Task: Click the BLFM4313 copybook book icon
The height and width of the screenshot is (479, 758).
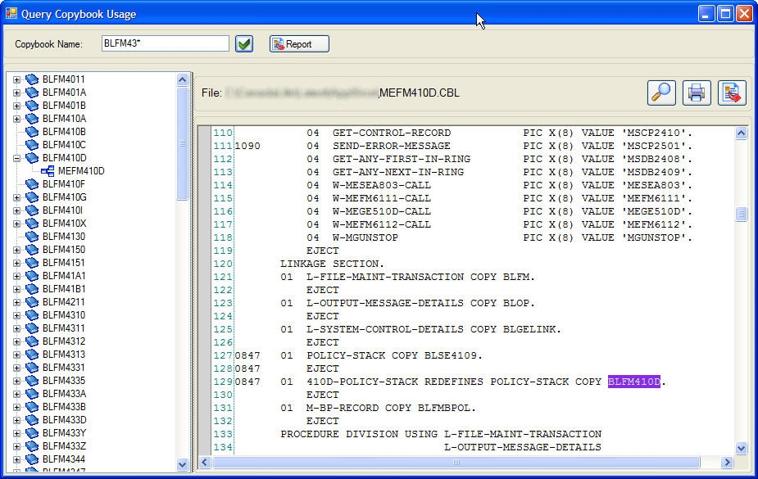Action: point(32,354)
